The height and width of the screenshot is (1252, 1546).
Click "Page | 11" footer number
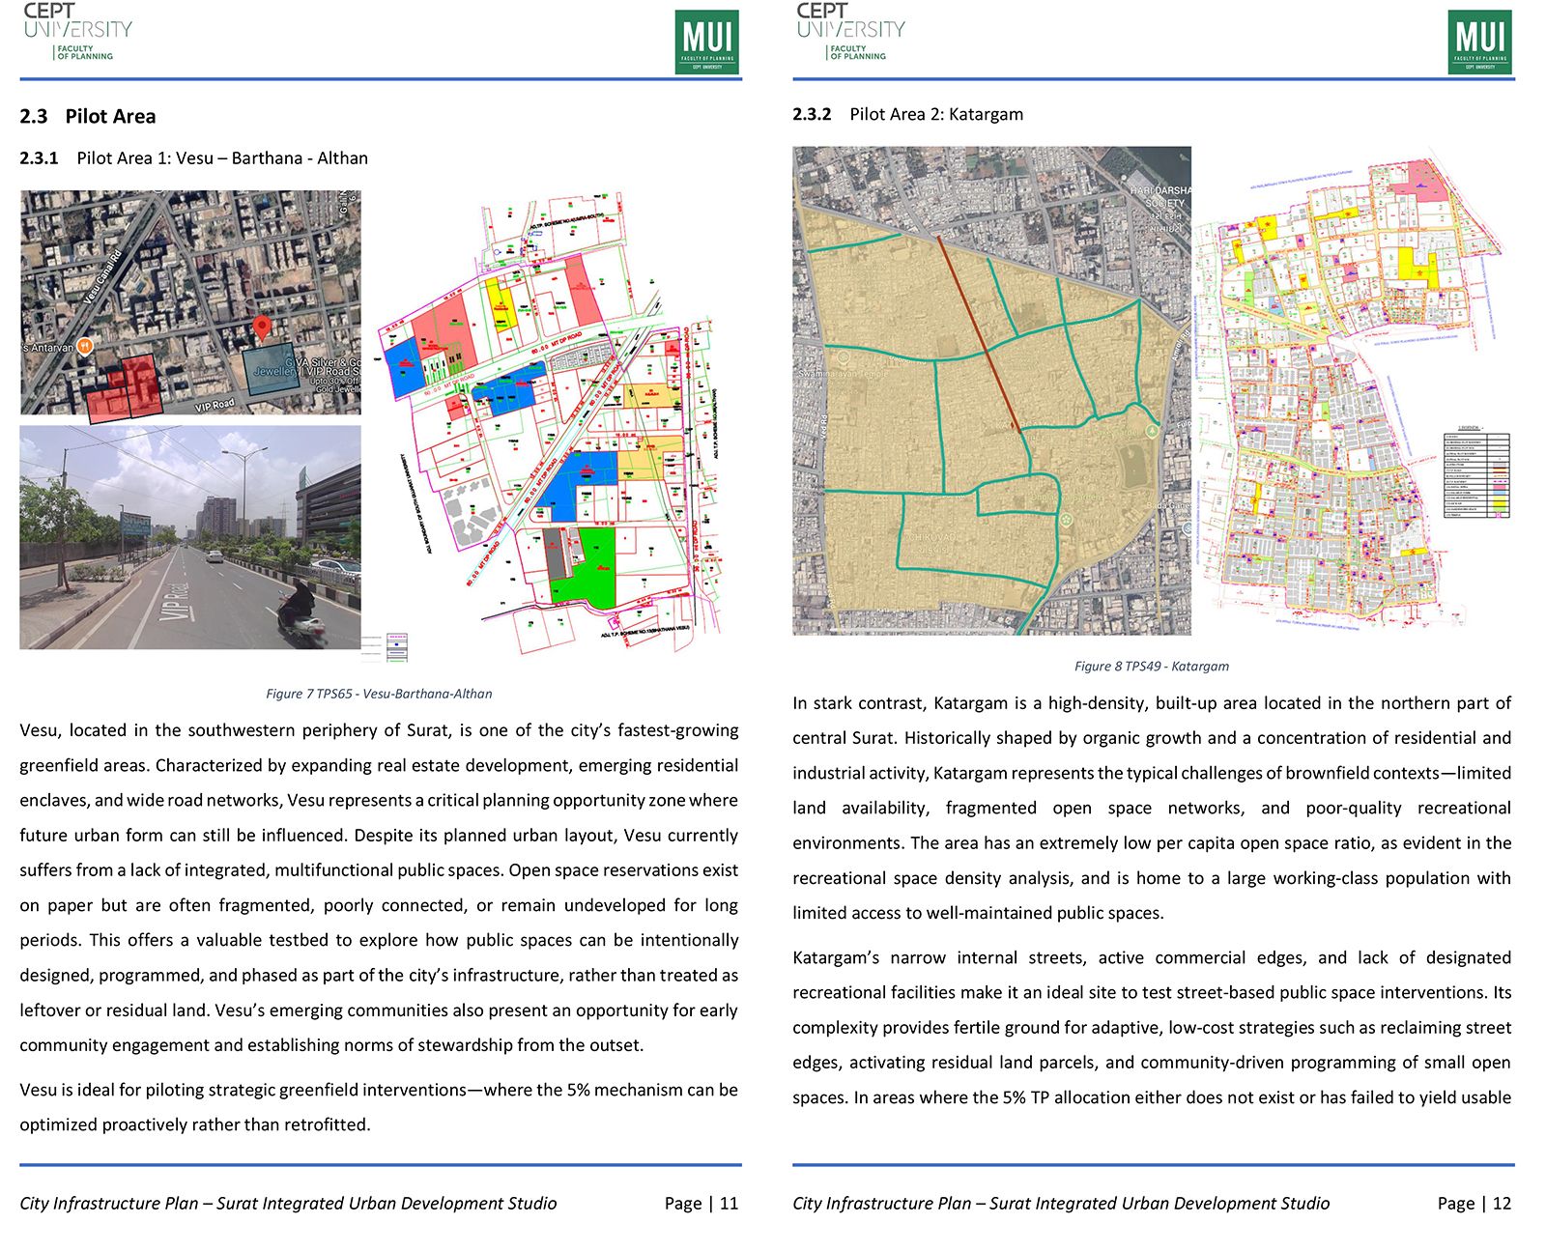[x=701, y=1203]
